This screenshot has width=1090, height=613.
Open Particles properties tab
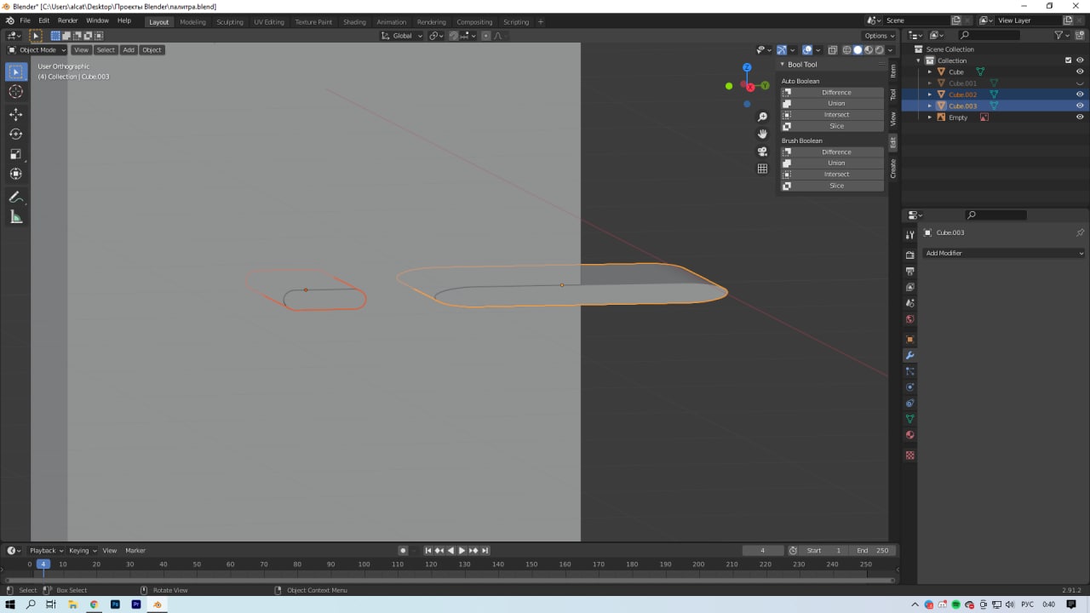tap(909, 371)
